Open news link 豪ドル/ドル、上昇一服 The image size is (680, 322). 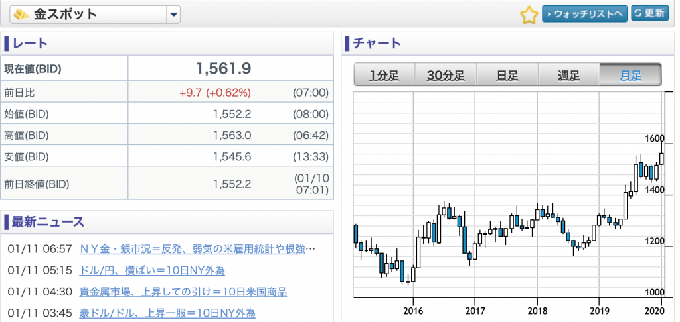(167, 313)
